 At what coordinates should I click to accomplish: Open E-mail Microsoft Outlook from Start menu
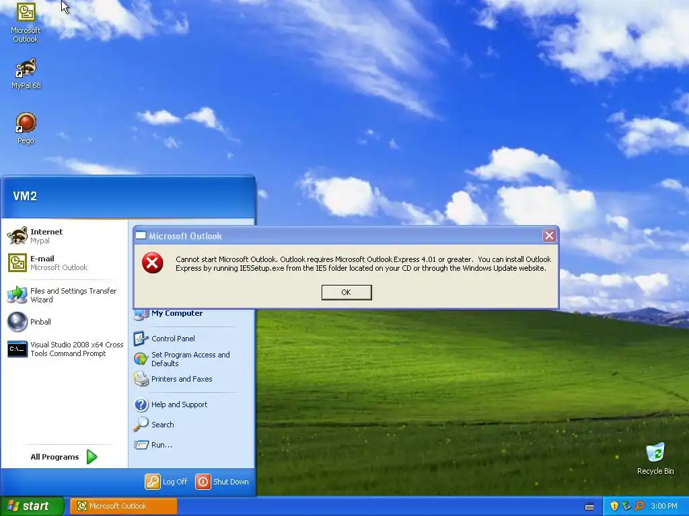coord(65,263)
